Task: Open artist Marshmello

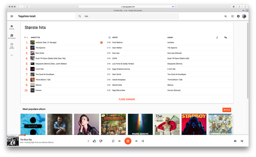Action: pyautogui.click(x=117, y=85)
